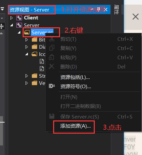Collapse the Icon folder arrow
Screen dimensions: 142x155
(x=27, y=54)
